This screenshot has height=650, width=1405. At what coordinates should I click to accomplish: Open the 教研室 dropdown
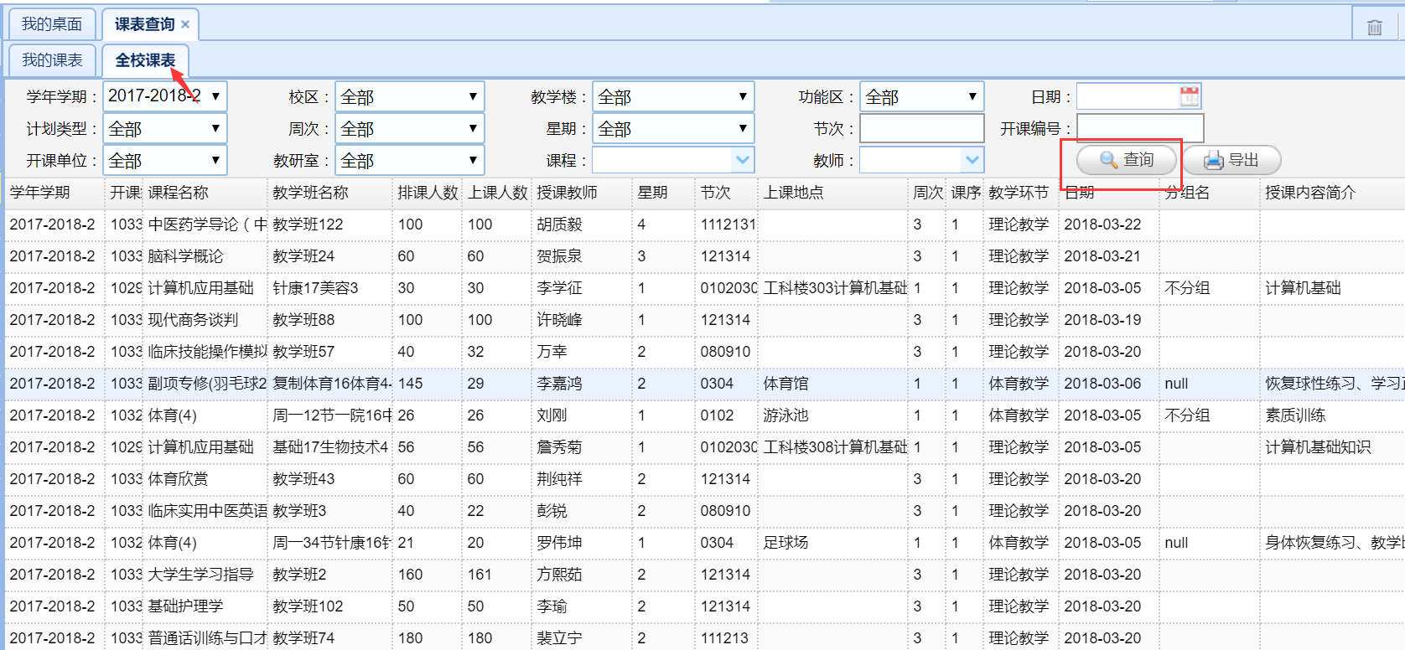point(410,160)
